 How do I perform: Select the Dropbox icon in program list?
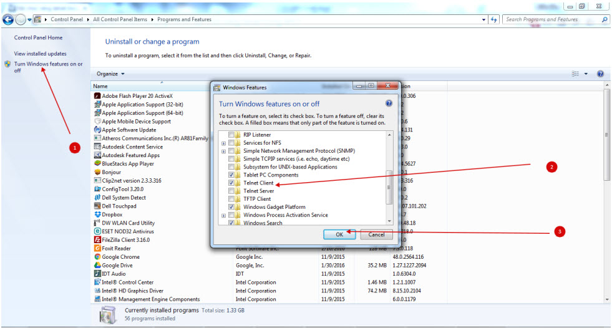pyautogui.click(x=97, y=215)
